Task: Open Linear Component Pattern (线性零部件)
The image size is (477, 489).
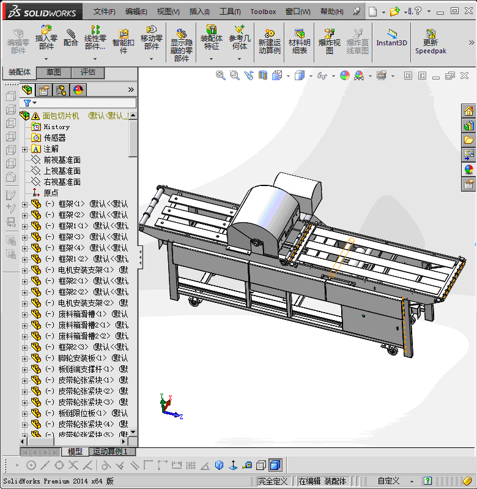Action: 95,37
